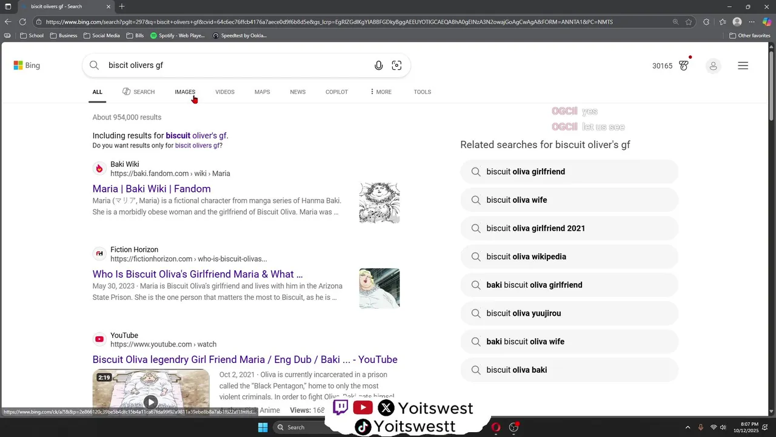Image resolution: width=776 pixels, height=437 pixels.
Task: Search related 'biscuit oliva girlfriend'
Action: click(569, 172)
